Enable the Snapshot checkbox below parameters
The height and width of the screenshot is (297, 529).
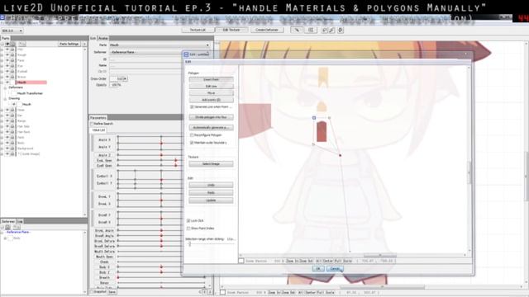click(x=92, y=292)
